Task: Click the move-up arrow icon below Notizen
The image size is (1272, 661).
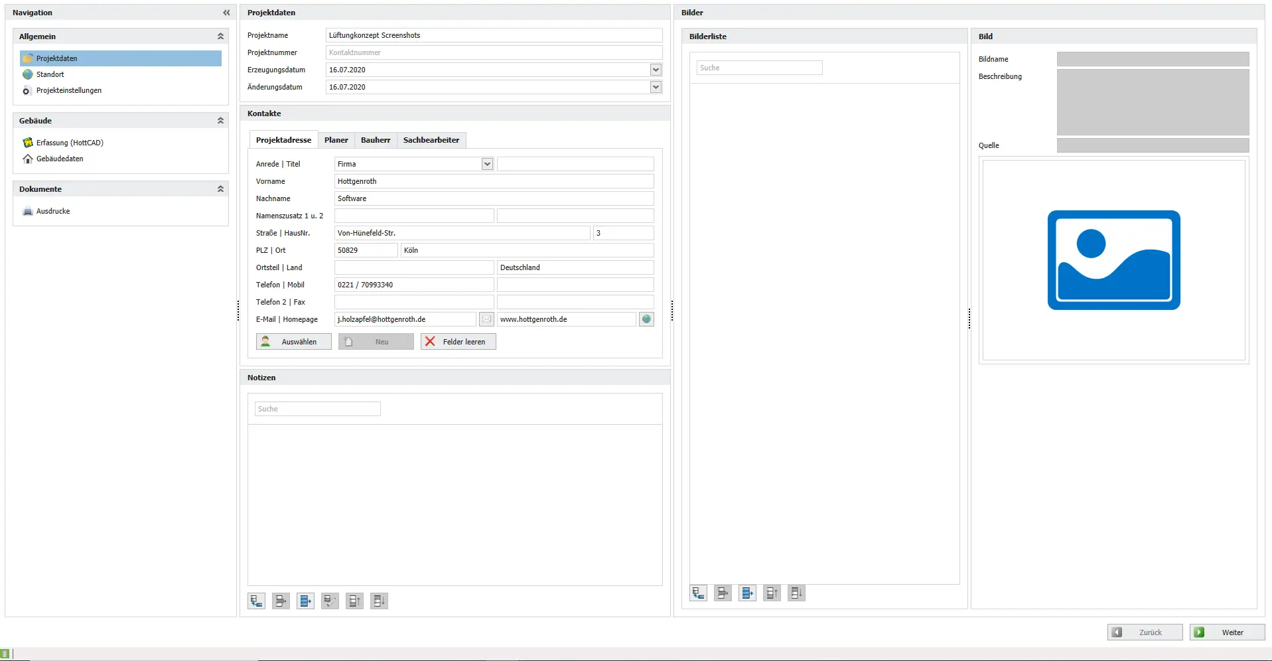Action: click(354, 601)
